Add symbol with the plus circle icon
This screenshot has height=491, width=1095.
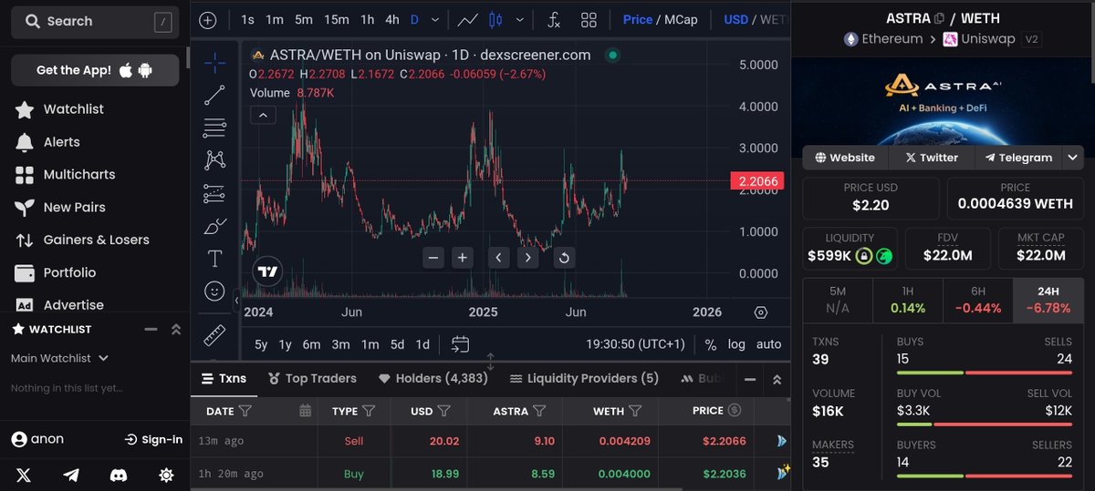[x=208, y=20]
